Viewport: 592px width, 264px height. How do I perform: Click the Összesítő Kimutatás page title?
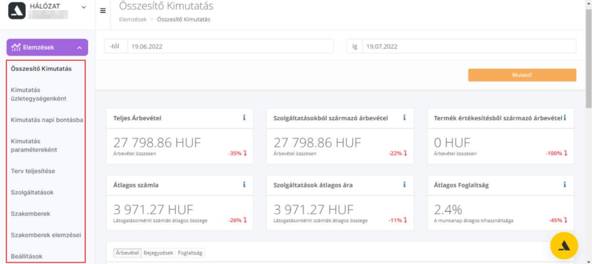pyautogui.click(x=166, y=6)
